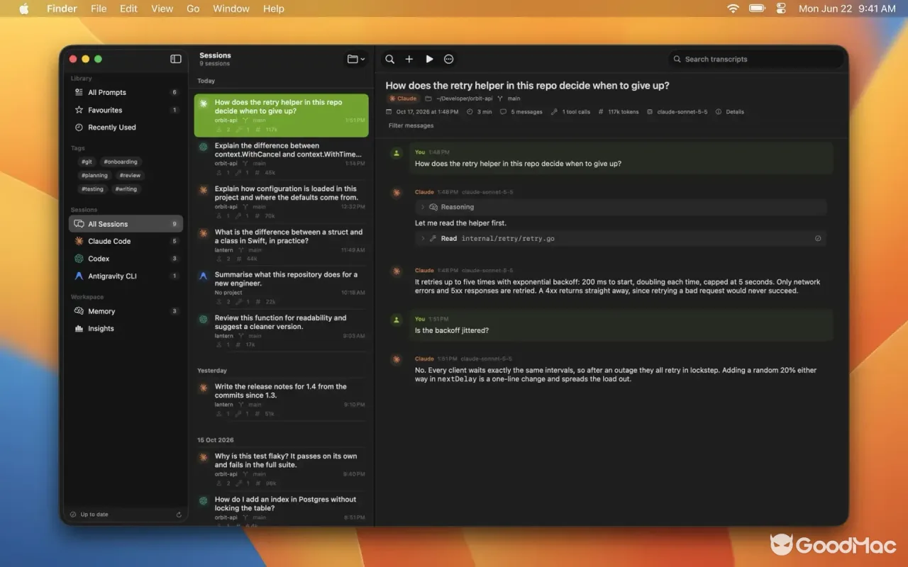Viewport: 908px width, 567px height.
Task: Open the ellipsis more-options icon
Action: pyautogui.click(x=449, y=59)
